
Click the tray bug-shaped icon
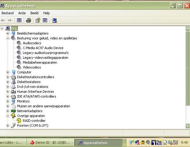click(143, 142)
